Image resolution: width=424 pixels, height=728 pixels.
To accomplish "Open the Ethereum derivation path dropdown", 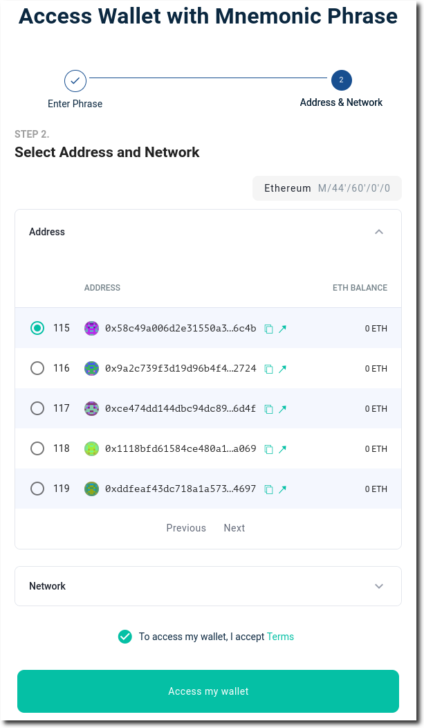I will [x=327, y=188].
